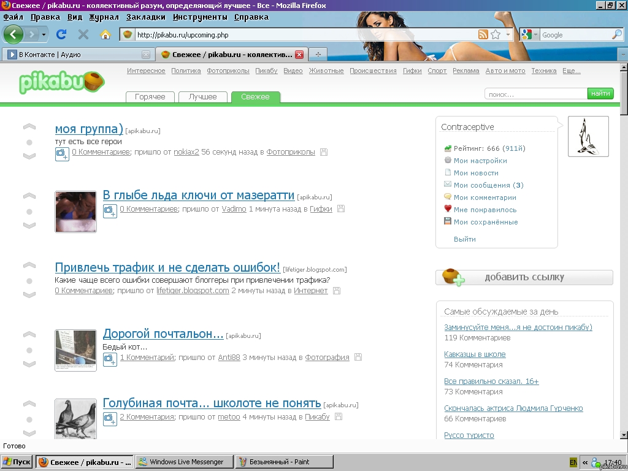Close the pikabu.ru browser tab
628x471 pixels.
pyautogui.click(x=299, y=55)
